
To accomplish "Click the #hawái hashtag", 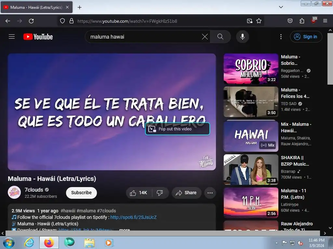I will [x=68, y=211].
